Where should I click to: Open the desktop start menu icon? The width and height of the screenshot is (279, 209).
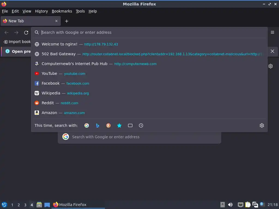(x=4, y=205)
